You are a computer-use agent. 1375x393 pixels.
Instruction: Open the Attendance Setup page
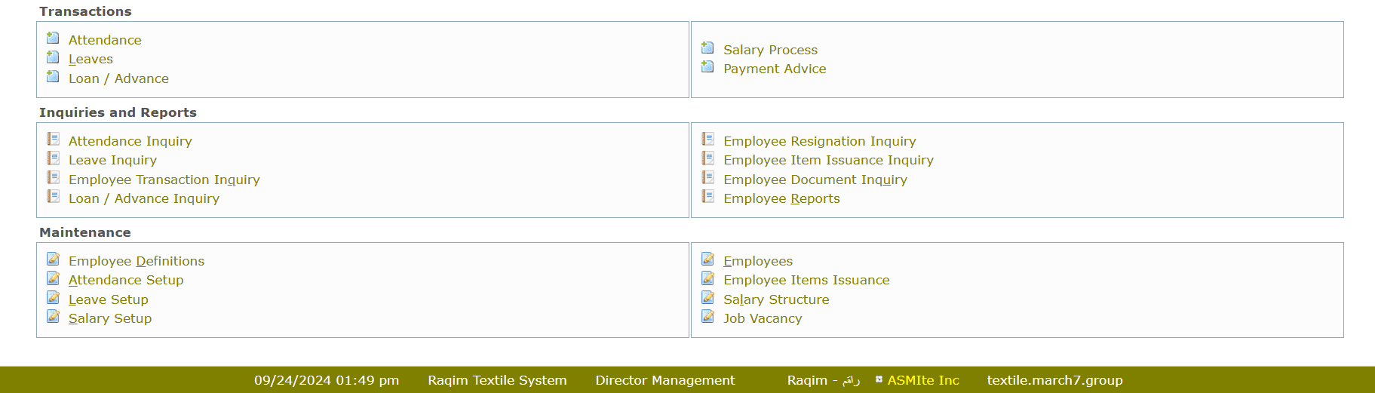click(x=126, y=280)
